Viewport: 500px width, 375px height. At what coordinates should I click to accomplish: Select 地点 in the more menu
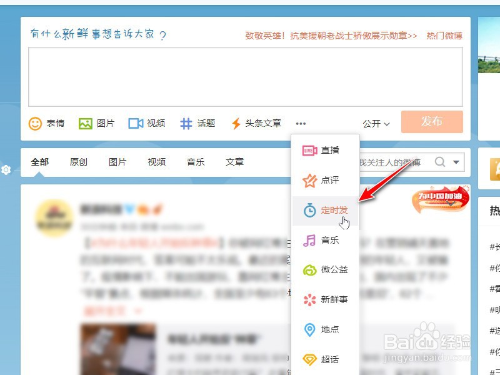(x=325, y=330)
